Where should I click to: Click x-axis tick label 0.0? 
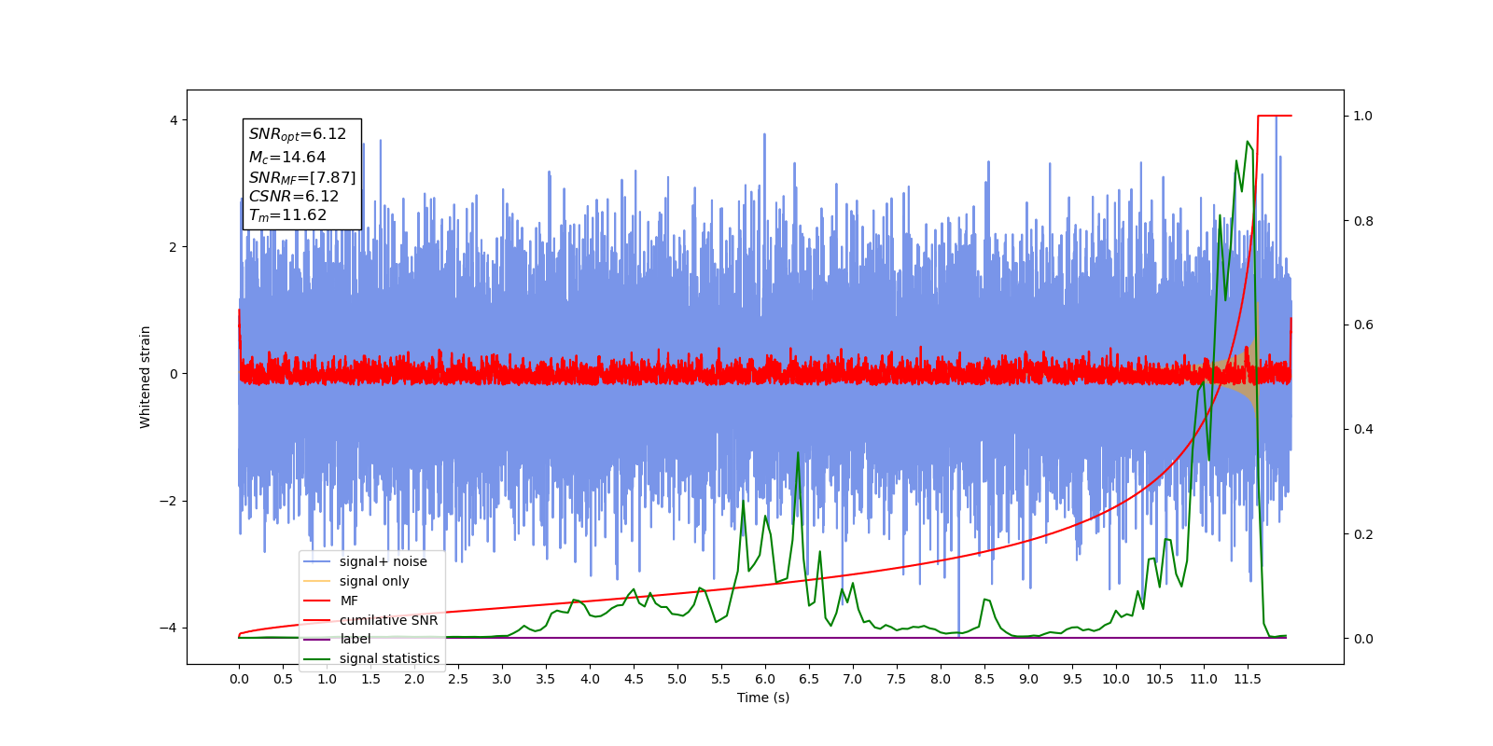(x=239, y=679)
